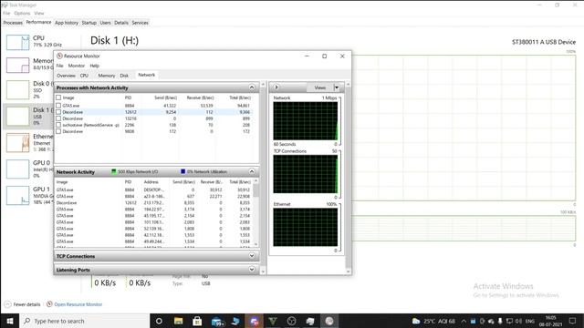
Task: Switch to Overview tab in Resource Monitor
Action: 66,76
